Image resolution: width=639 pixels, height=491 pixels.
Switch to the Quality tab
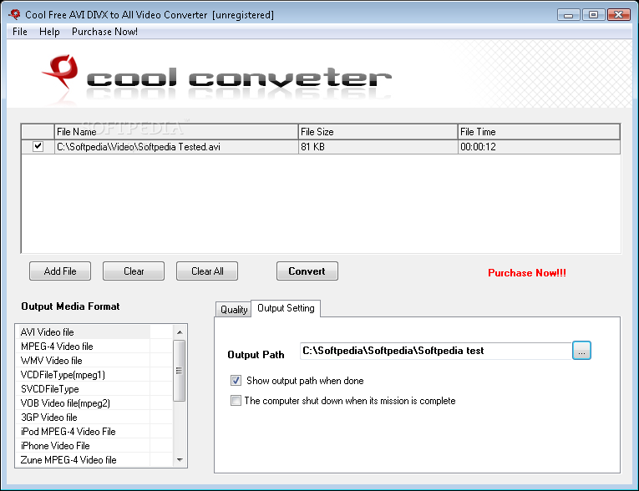tap(234, 310)
